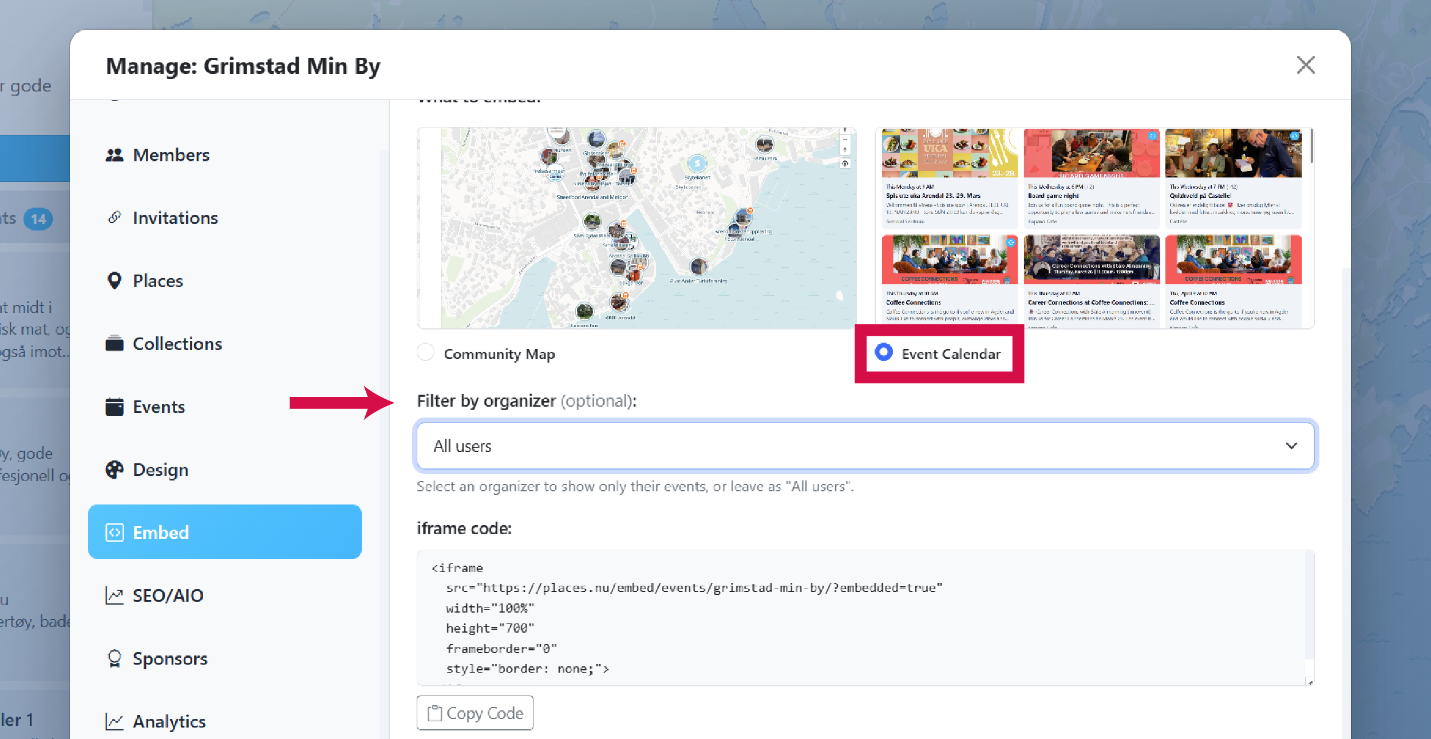
Task: Click the height="700" code line
Action: click(x=490, y=628)
